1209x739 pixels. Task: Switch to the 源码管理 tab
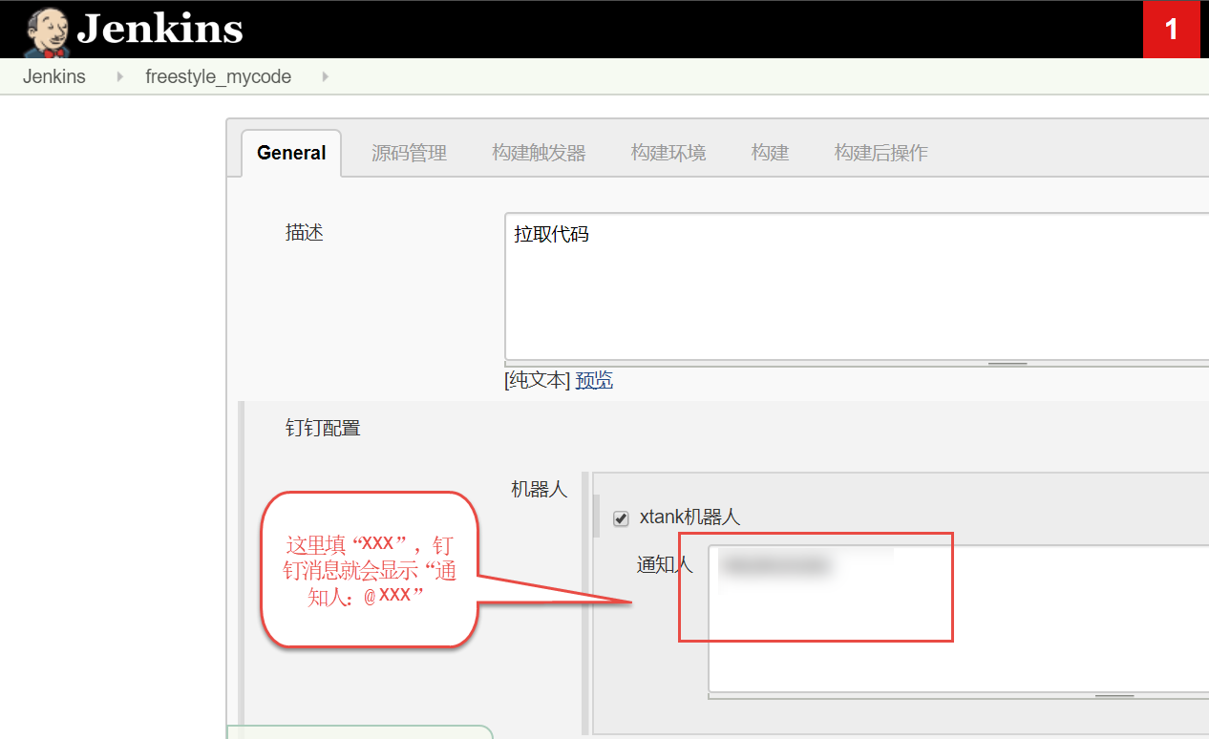409,153
